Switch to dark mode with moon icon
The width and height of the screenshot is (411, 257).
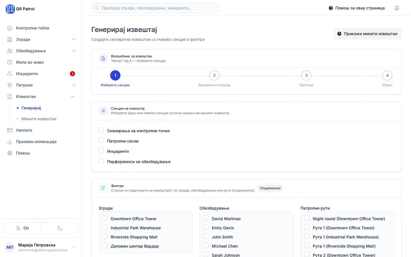click(60, 228)
